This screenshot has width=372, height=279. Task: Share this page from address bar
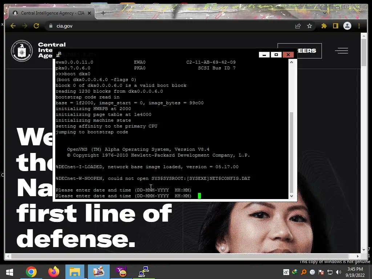pyautogui.click(x=298, y=26)
